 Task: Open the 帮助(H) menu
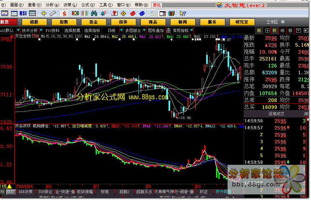tap(141, 5)
